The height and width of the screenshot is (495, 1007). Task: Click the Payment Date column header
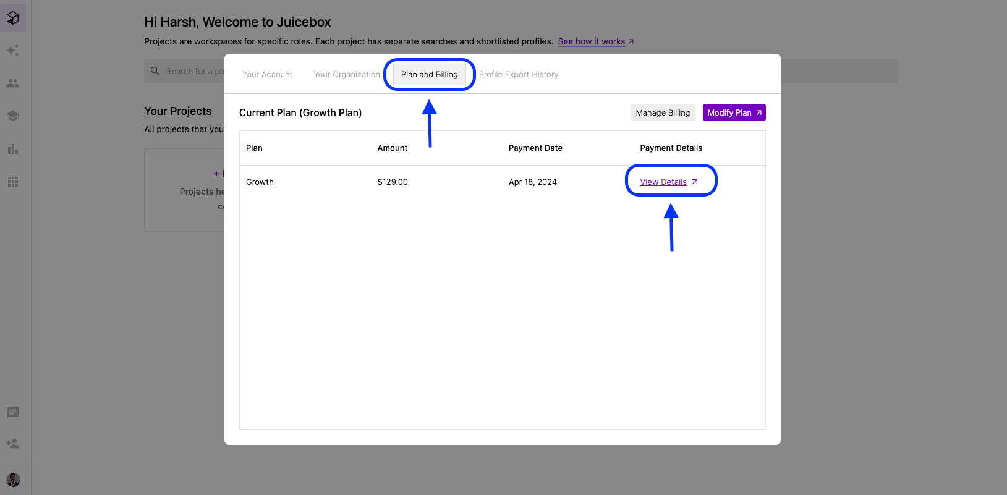(x=535, y=148)
